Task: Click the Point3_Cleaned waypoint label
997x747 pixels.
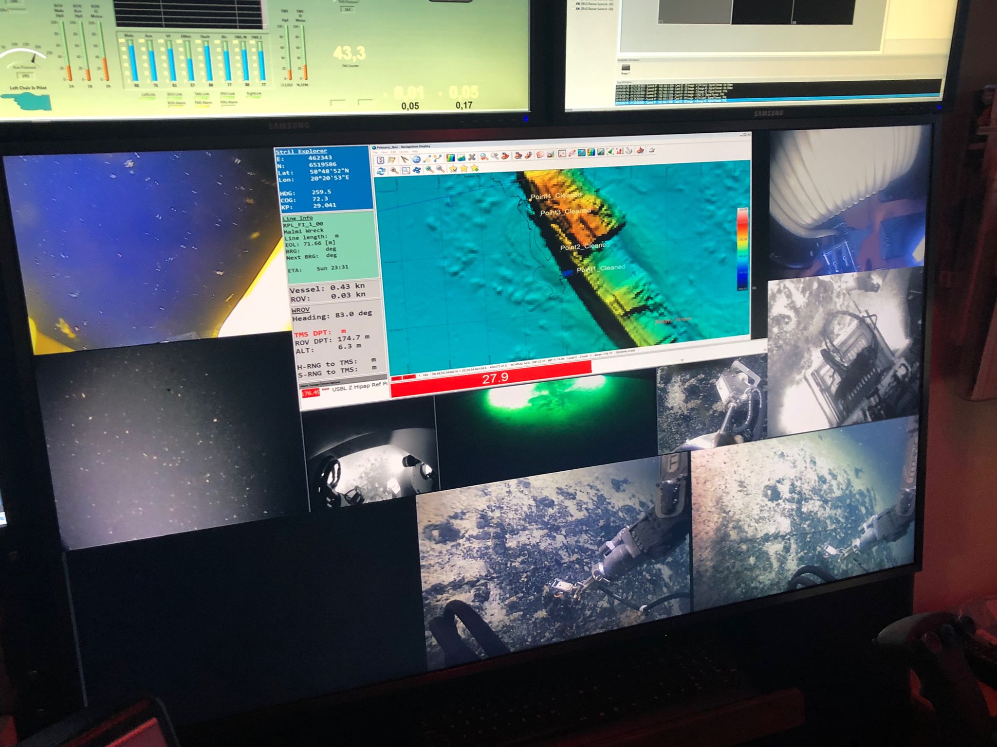Action: click(565, 212)
